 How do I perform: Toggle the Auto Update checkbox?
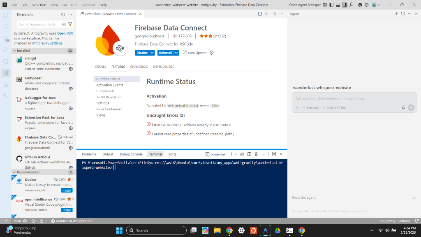(184, 53)
